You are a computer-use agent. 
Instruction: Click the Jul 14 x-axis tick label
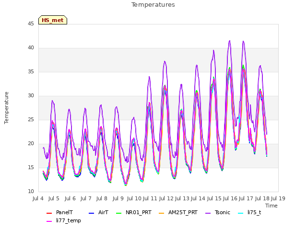(x=198, y=198)
